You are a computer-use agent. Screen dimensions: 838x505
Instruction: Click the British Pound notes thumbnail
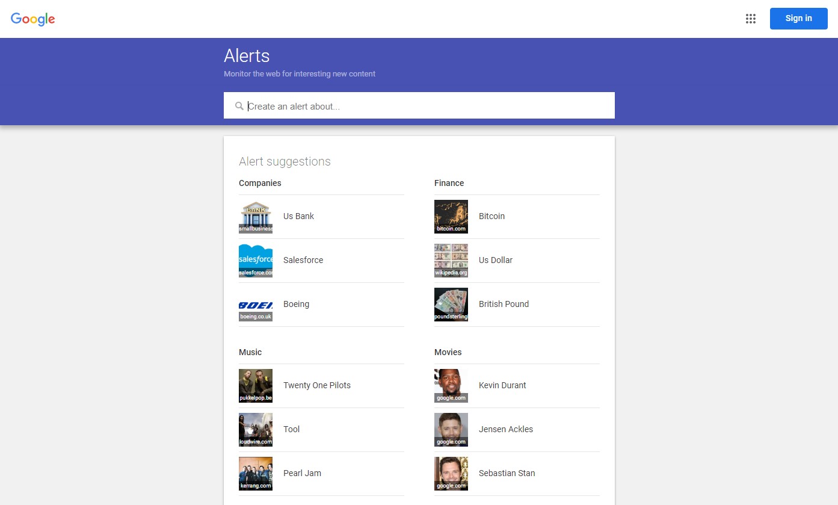coord(451,305)
